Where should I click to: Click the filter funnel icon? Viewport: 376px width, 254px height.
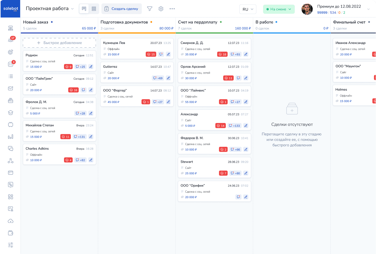tap(150, 9)
